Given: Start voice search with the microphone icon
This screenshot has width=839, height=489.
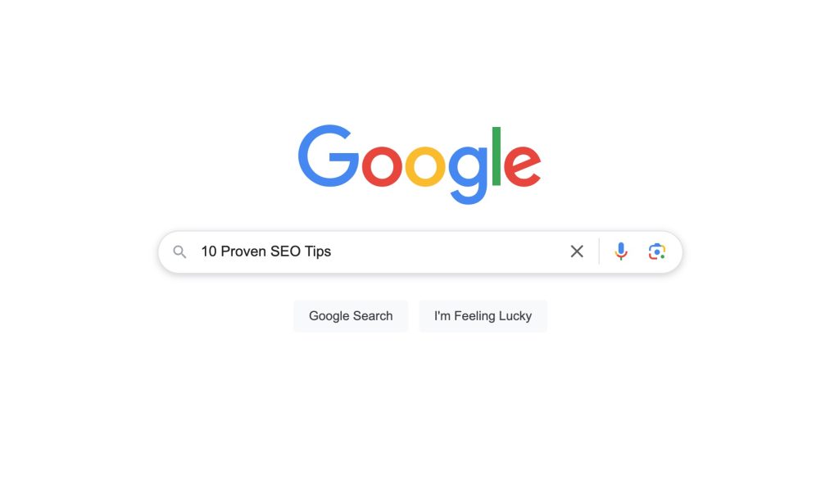Looking at the screenshot, I should pos(621,251).
